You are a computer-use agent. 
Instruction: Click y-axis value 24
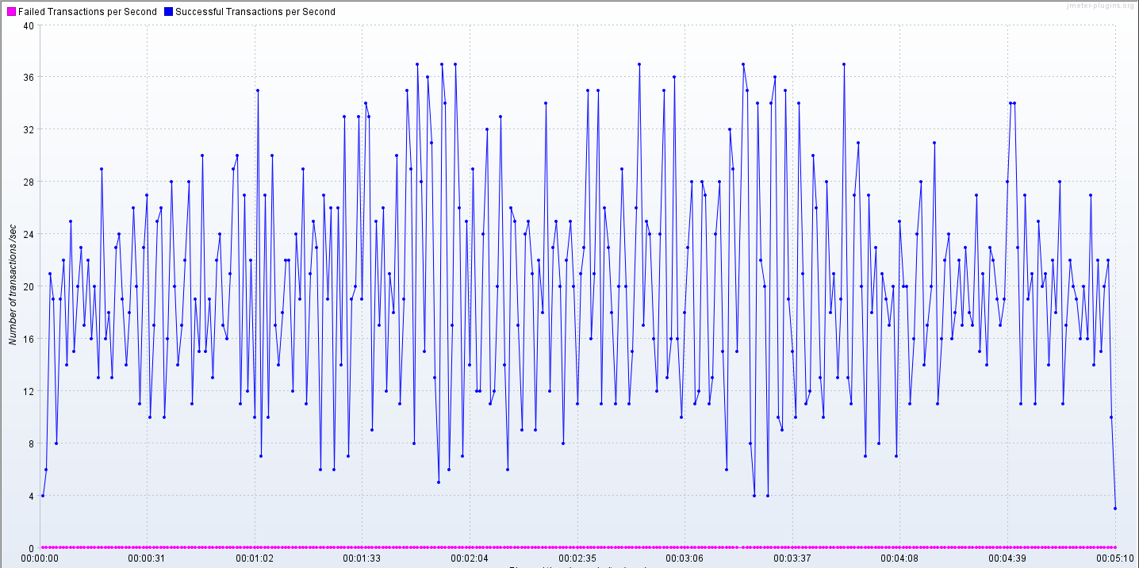pos(29,235)
